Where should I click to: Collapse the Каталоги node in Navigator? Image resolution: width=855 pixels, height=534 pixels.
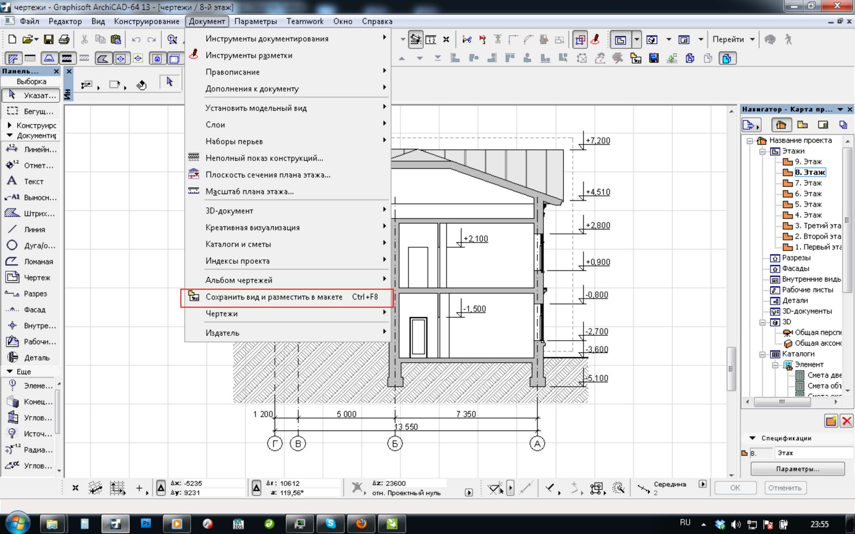coord(763,355)
